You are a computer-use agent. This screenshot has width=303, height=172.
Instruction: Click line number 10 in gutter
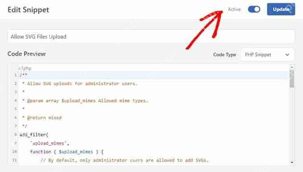click(x=15, y=152)
